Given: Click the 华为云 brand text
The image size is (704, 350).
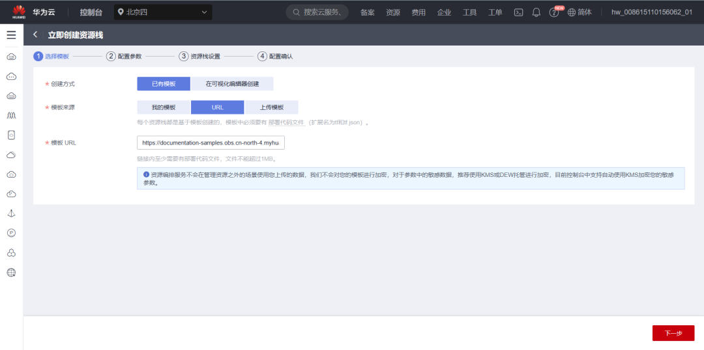Looking at the screenshot, I should pyautogui.click(x=44, y=12).
